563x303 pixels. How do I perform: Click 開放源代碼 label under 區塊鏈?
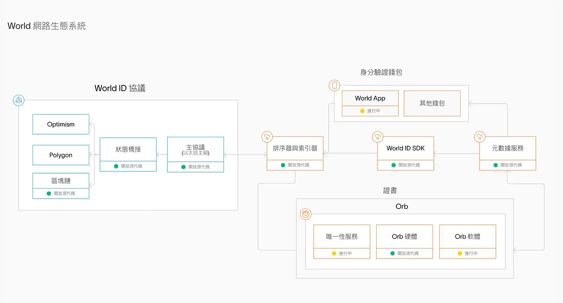[x=65, y=193]
